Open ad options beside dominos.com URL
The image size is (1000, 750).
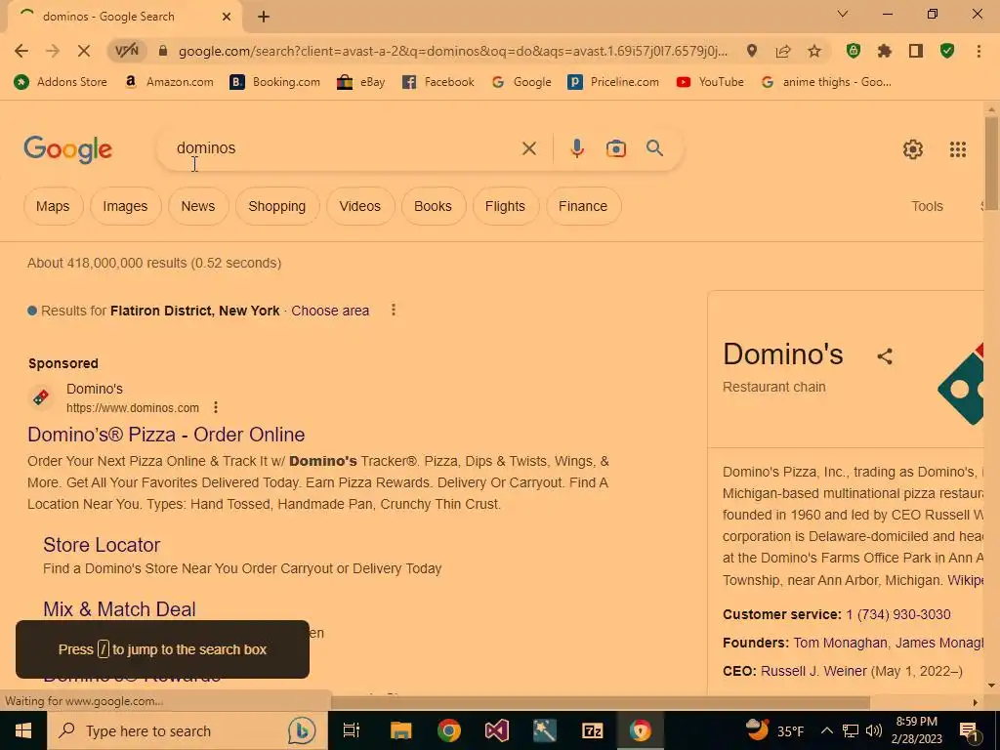pyautogui.click(x=216, y=407)
